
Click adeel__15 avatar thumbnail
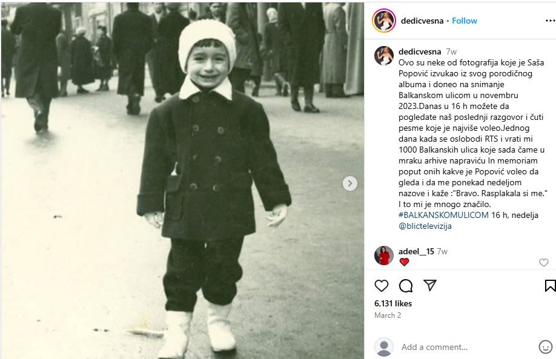point(383,255)
